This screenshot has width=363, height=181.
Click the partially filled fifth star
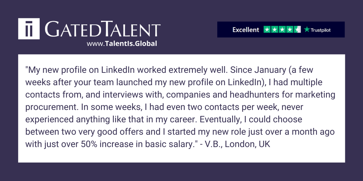tap(297, 30)
